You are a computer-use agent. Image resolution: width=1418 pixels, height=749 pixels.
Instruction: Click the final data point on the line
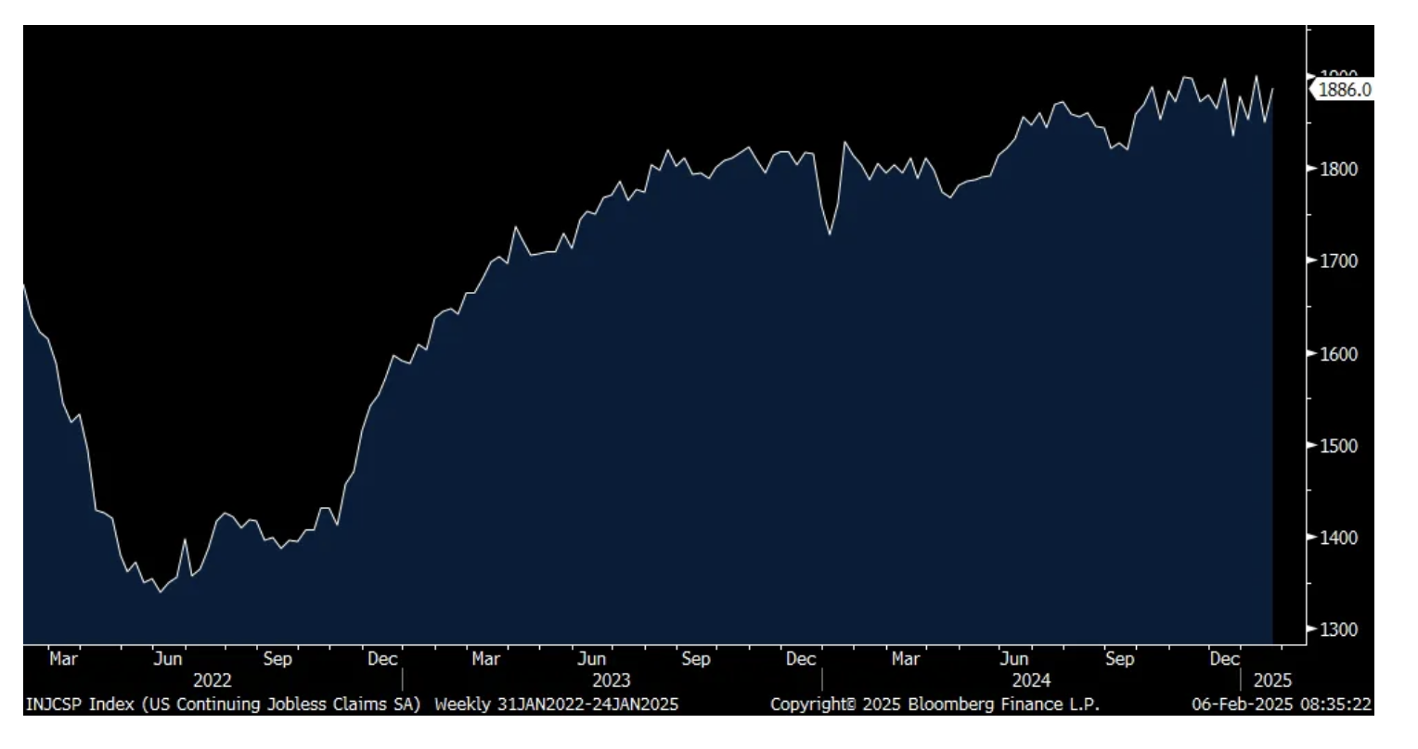pyautogui.click(x=1272, y=89)
